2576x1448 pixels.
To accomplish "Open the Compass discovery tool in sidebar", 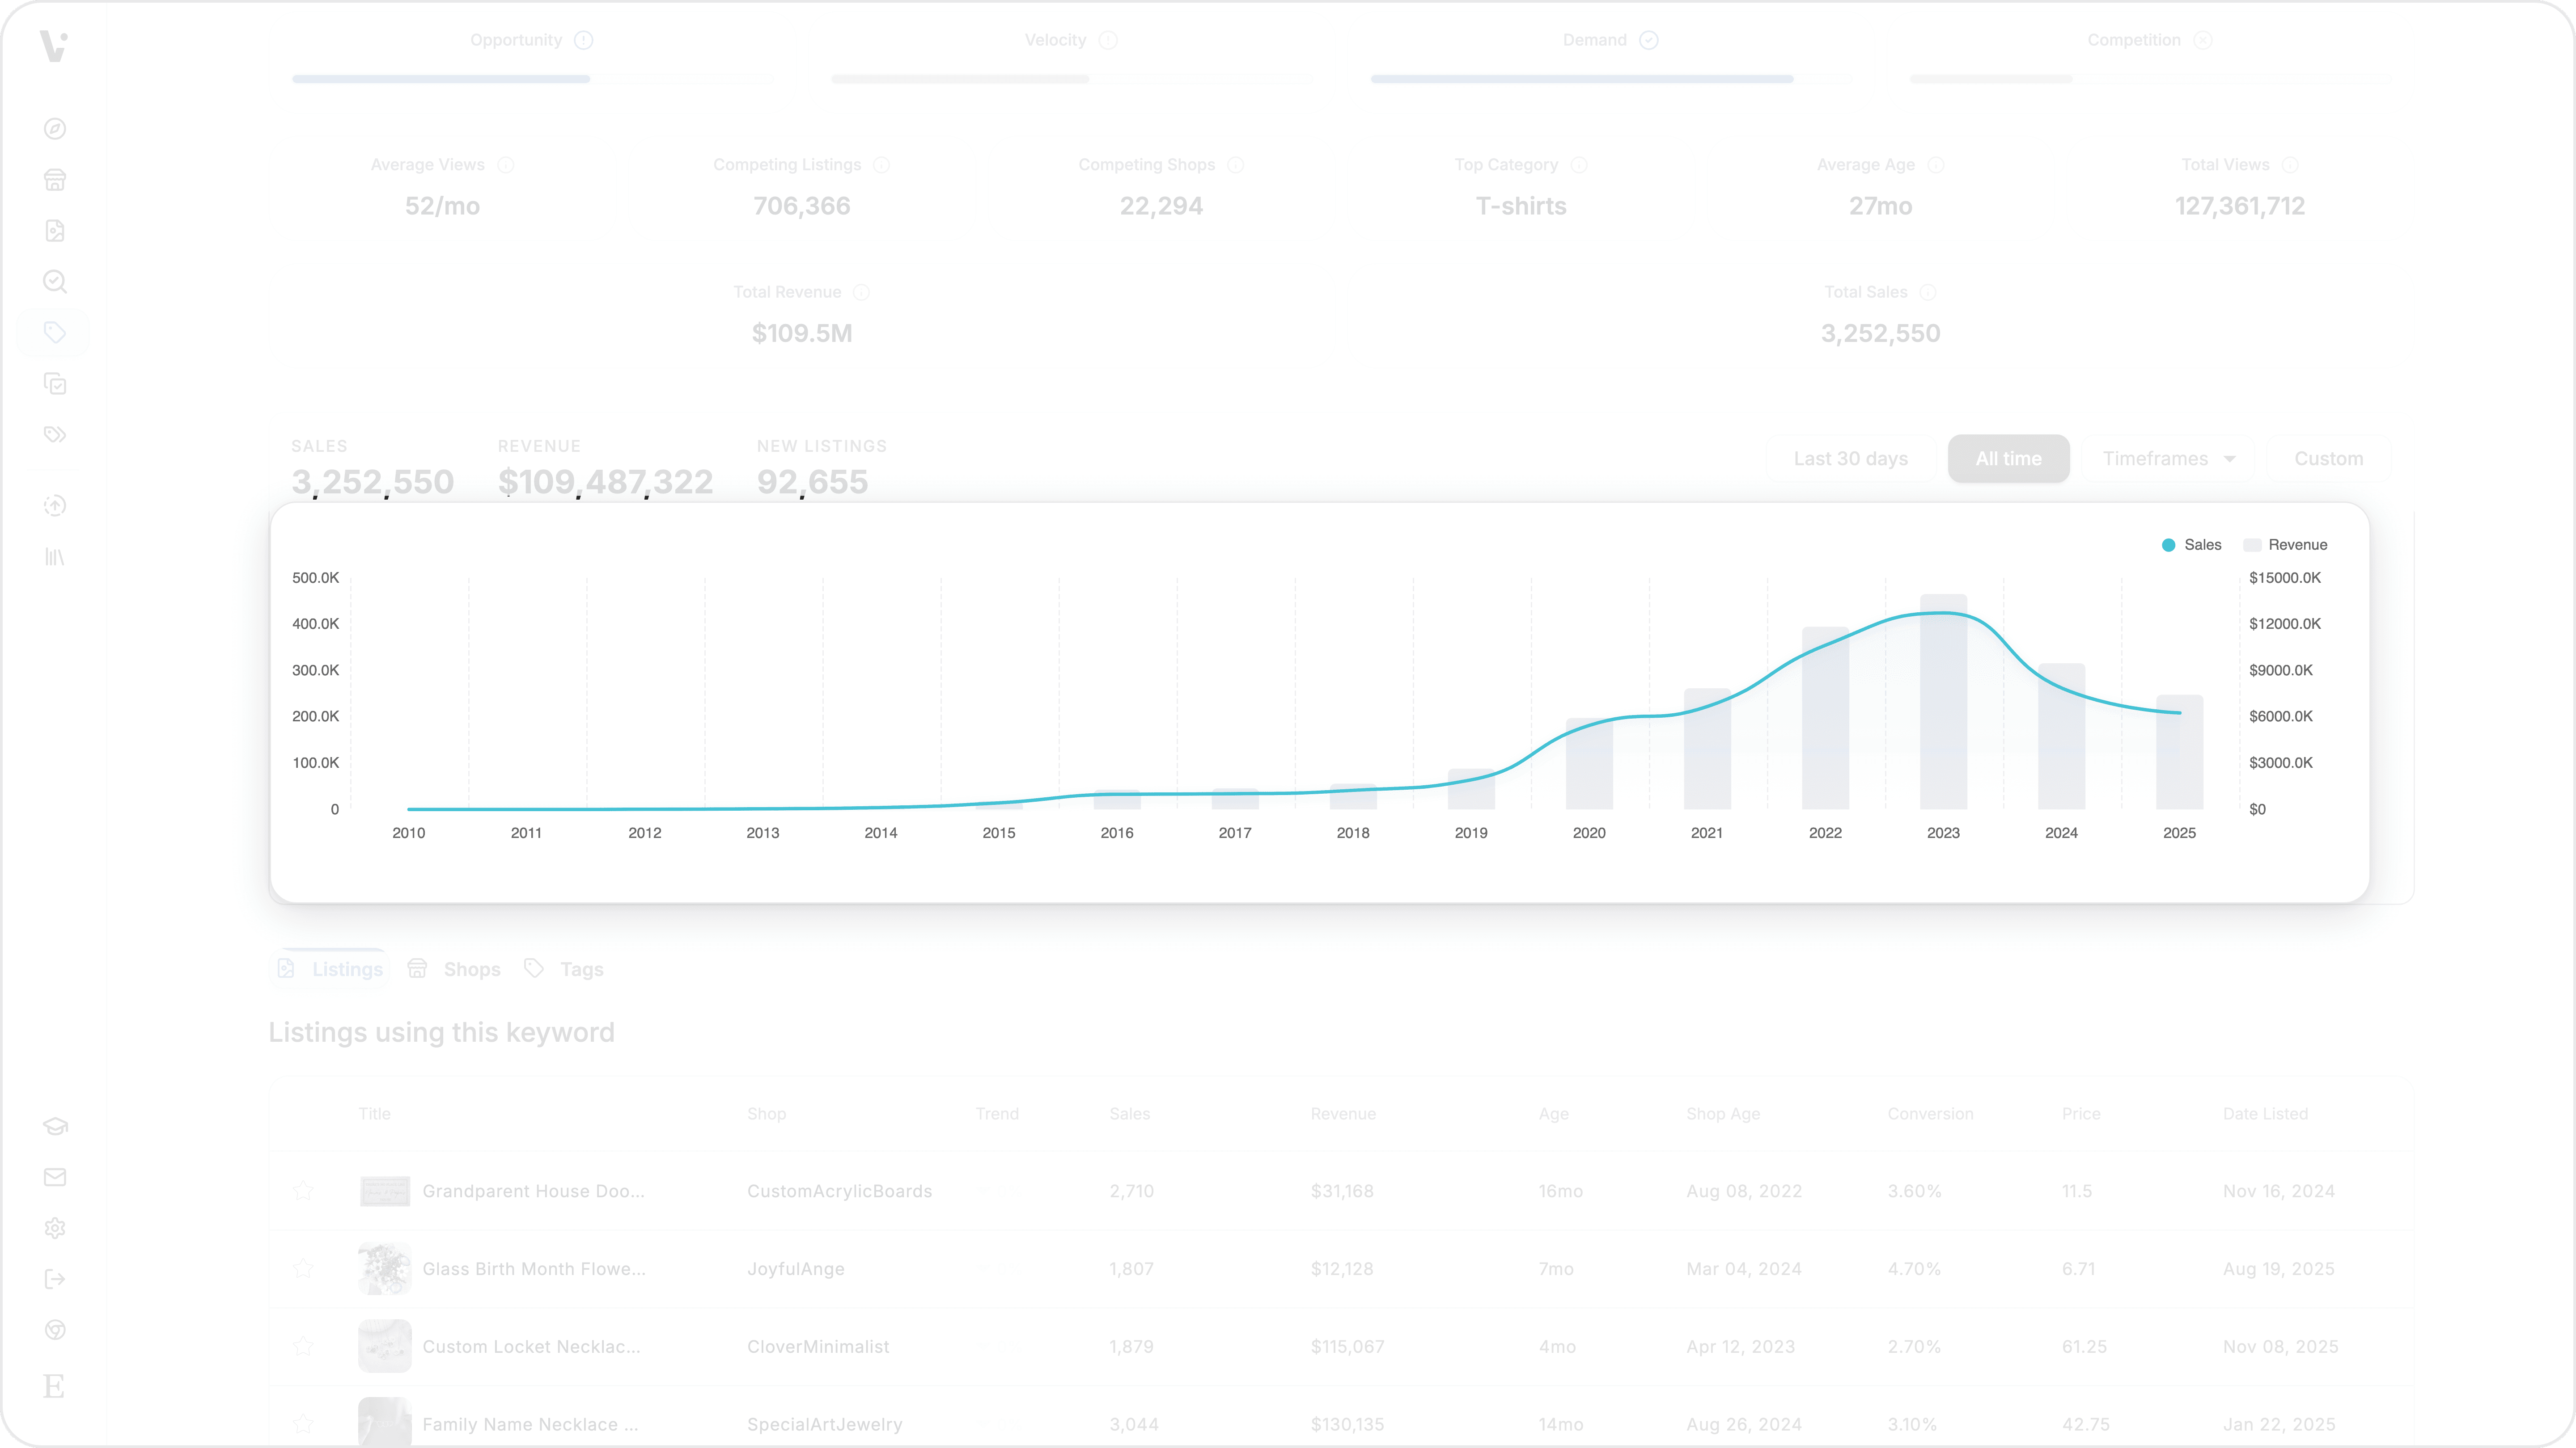I will click(55, 129).
